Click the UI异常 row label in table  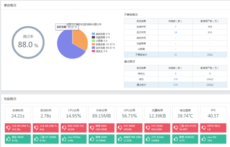coord(141,49)
